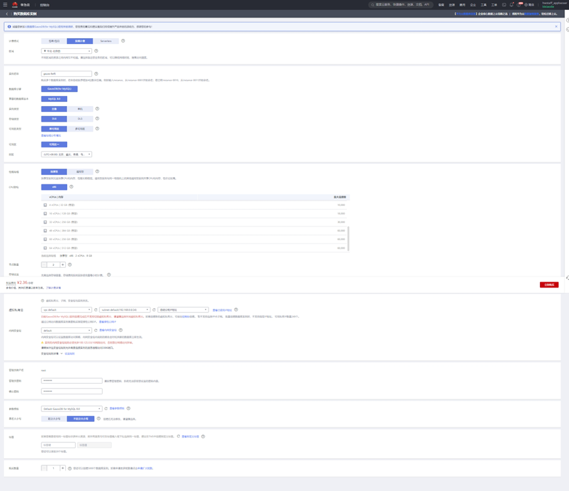Click help icon beside parameter template link
The height and width of the screenshot is (491, 569).
coord(128,409)
